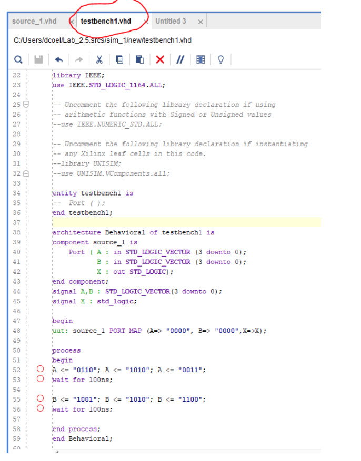361x461 pixels.
Task: Click 'entity testbench1 is' line
Action: click(x=93, y=193)
